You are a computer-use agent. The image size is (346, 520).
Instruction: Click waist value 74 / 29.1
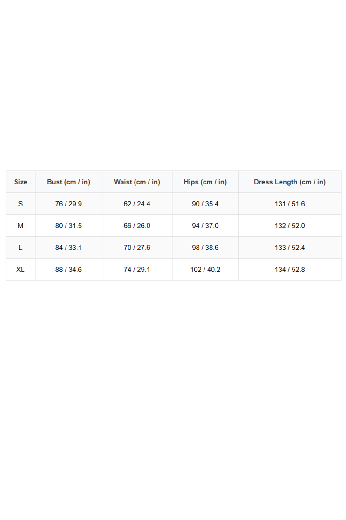pyautogui.click(x=137, y=270)
